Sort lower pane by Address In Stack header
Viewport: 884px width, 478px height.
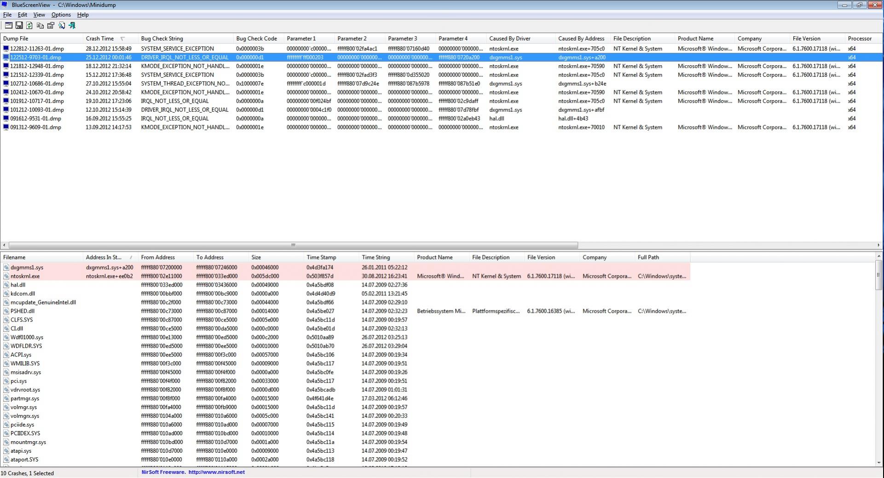point(110,258)
